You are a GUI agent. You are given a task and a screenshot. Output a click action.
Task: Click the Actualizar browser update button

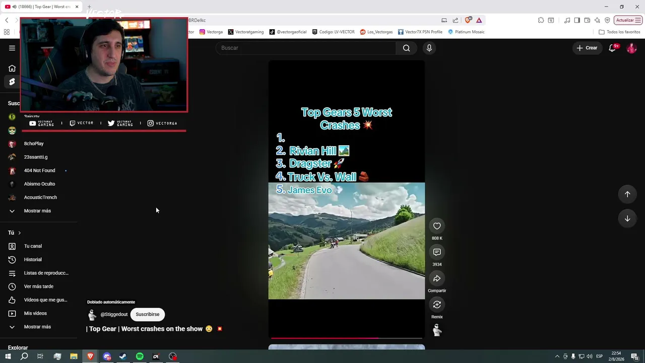[628, 20]
